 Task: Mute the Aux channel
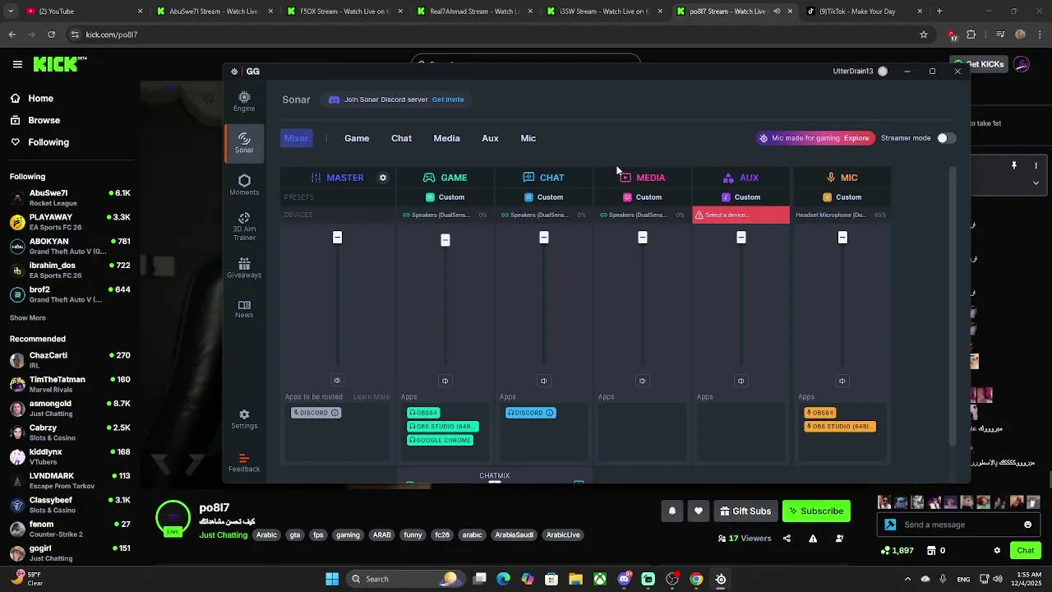pyautogui.click(x=741, y=381)
